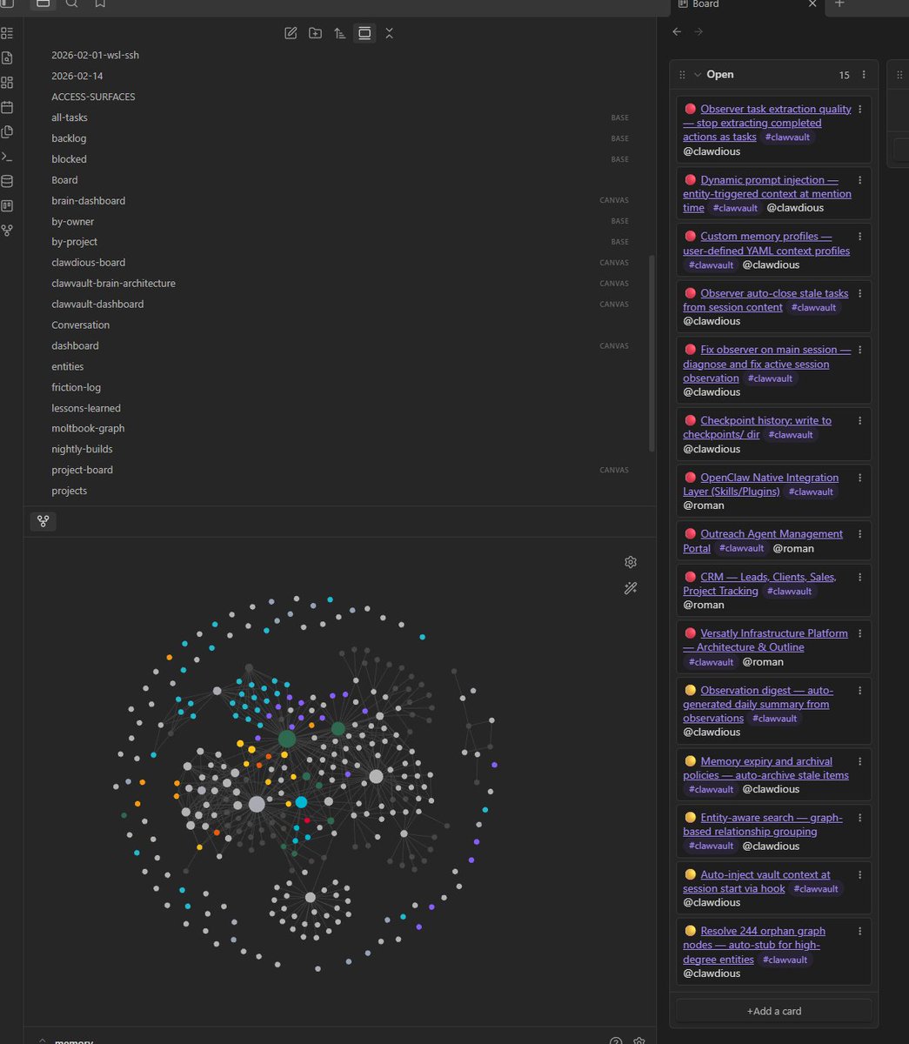The width and height of the screenshot is (909, 1044).
Task: Open ACCESS-SURFACES note in file list
Action: 93,97
